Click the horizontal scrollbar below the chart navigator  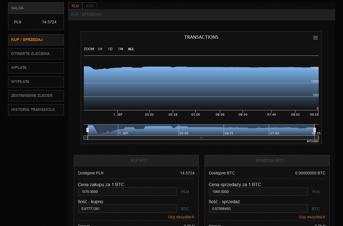[x=201, y=137]
